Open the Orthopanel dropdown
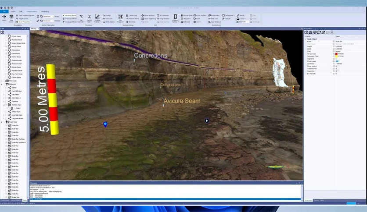This screenshot has width=367, height=212. (x=228, y=15)
